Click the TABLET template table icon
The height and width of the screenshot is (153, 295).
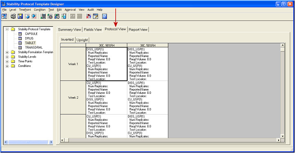20,43
